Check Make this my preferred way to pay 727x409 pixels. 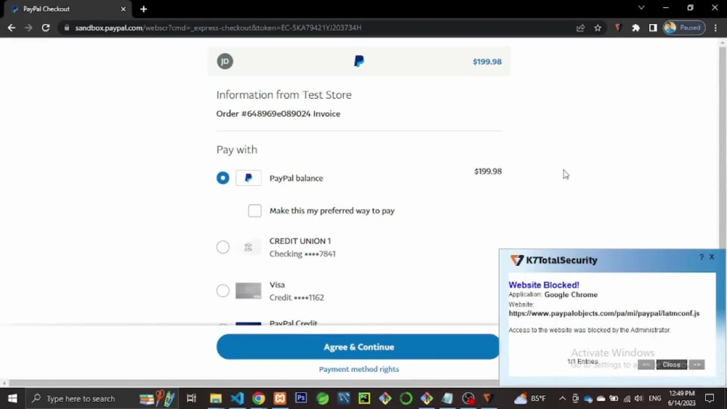pos(254,211)
